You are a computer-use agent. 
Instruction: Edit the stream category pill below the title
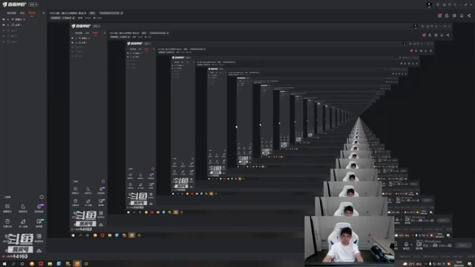coord(62,18)
